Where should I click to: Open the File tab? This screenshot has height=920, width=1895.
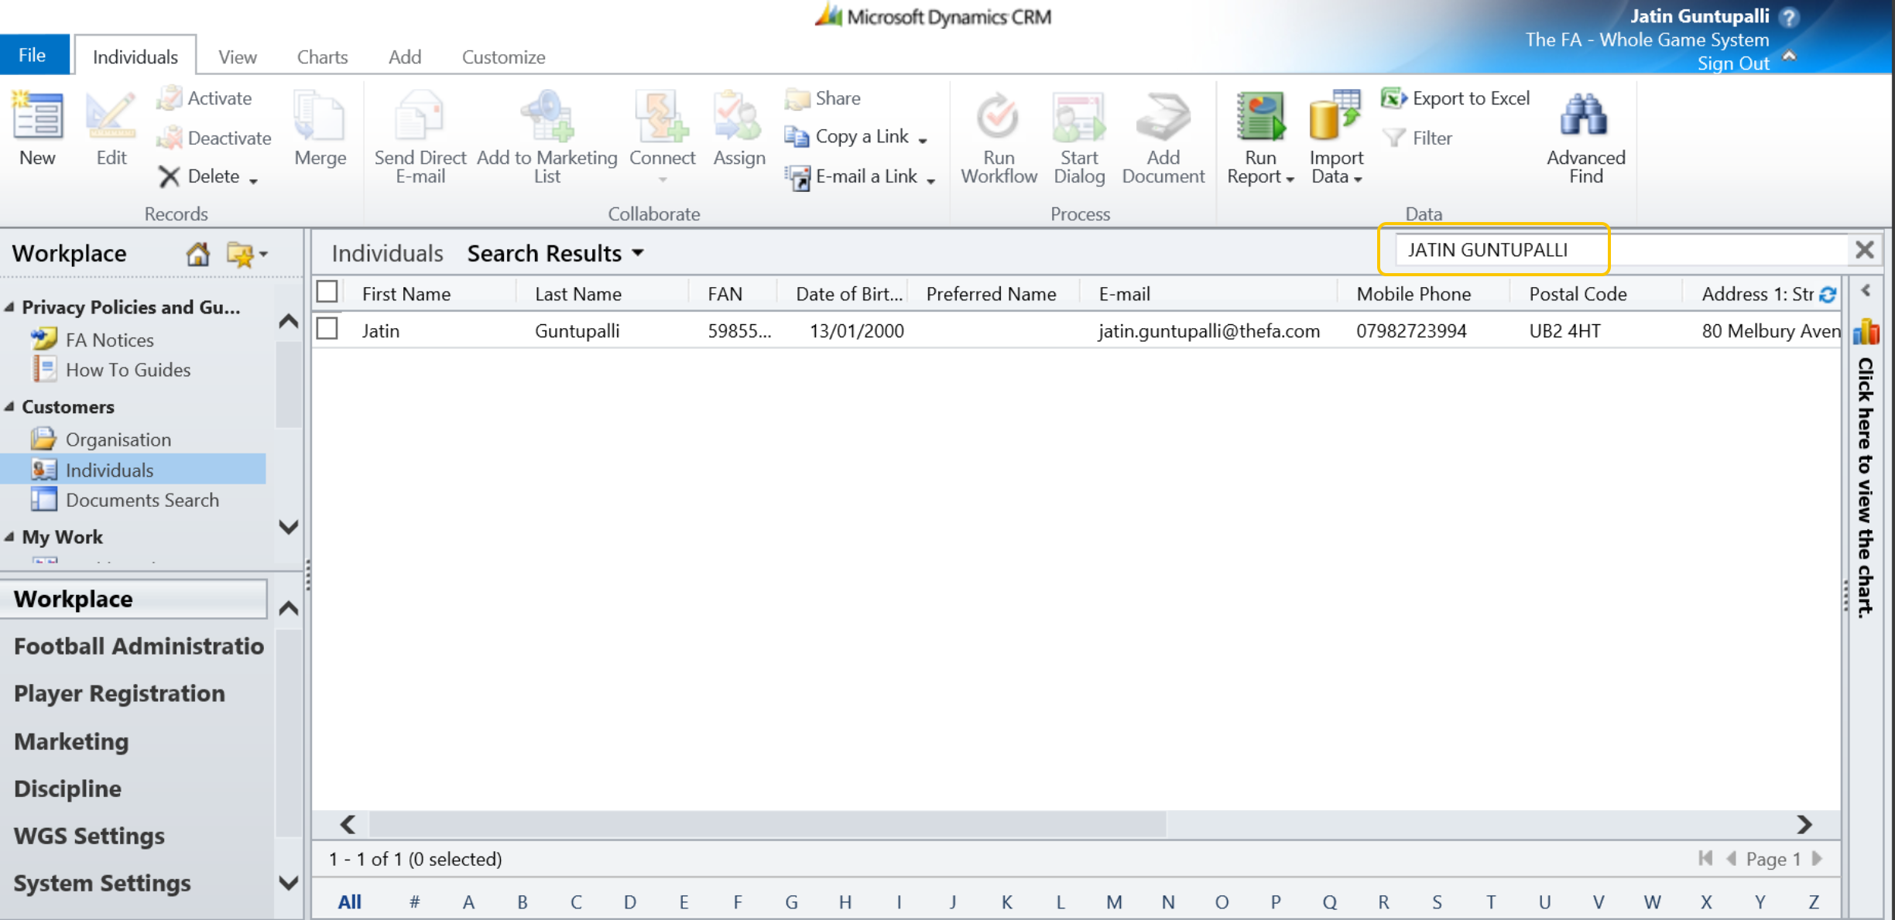[33, 55]
